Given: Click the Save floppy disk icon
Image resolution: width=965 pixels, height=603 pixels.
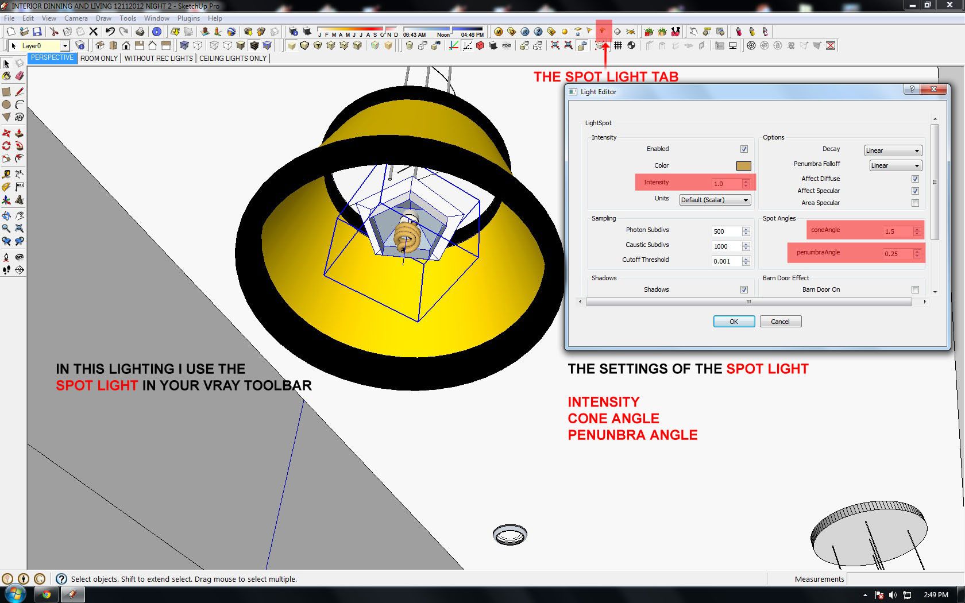Looking at the screenshot, I should (37, 32).
